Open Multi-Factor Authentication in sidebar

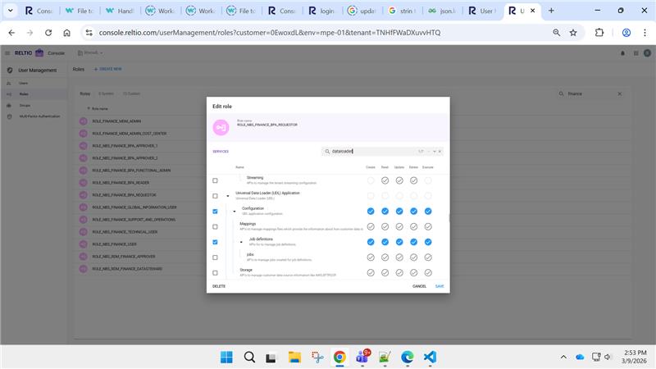click(x=39, y=116)
